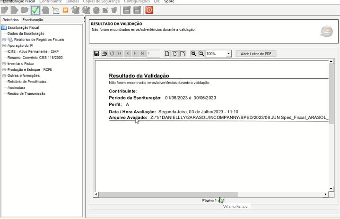Select Relatório de Pendências tree item
Viewport: 340px width, 219px height.
click(x=27, y=82)
